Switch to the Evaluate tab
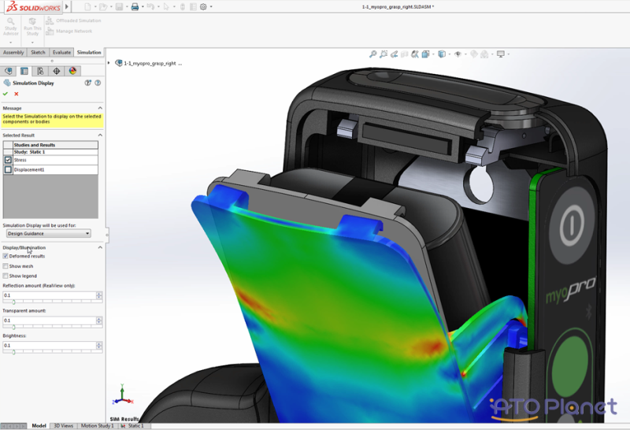630x430 pixels. (x=61, y=52)
